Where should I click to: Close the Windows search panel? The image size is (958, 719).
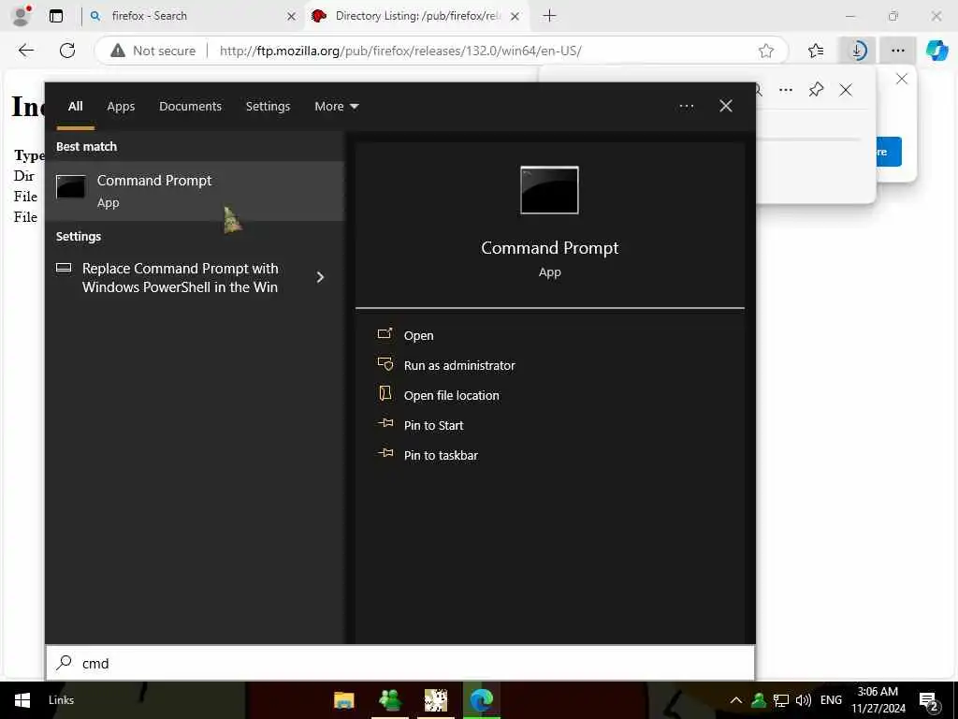(x=726, y=107)
